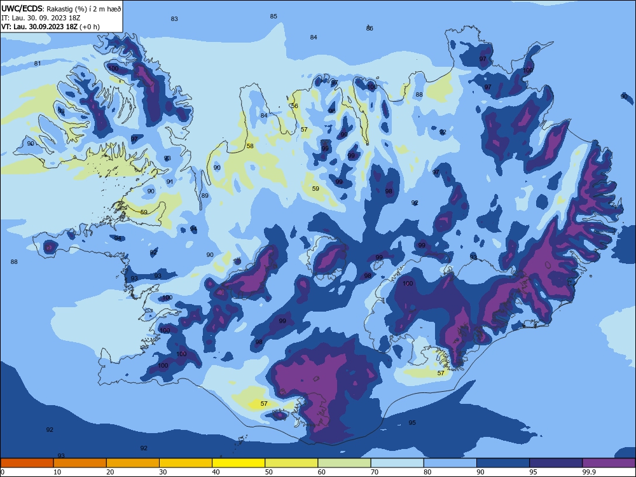
Task: Click the legend label '99.9'
Action: pos(588,472)
